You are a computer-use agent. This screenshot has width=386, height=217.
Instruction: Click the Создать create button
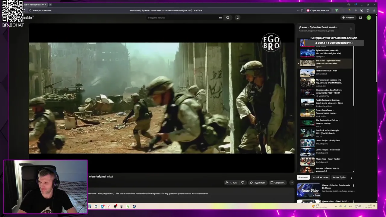(x=348, y=17)
